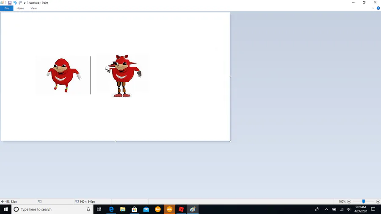Click the volume speaker icon in tray
Screen dimensions: 381x214
tap(349, 209)
